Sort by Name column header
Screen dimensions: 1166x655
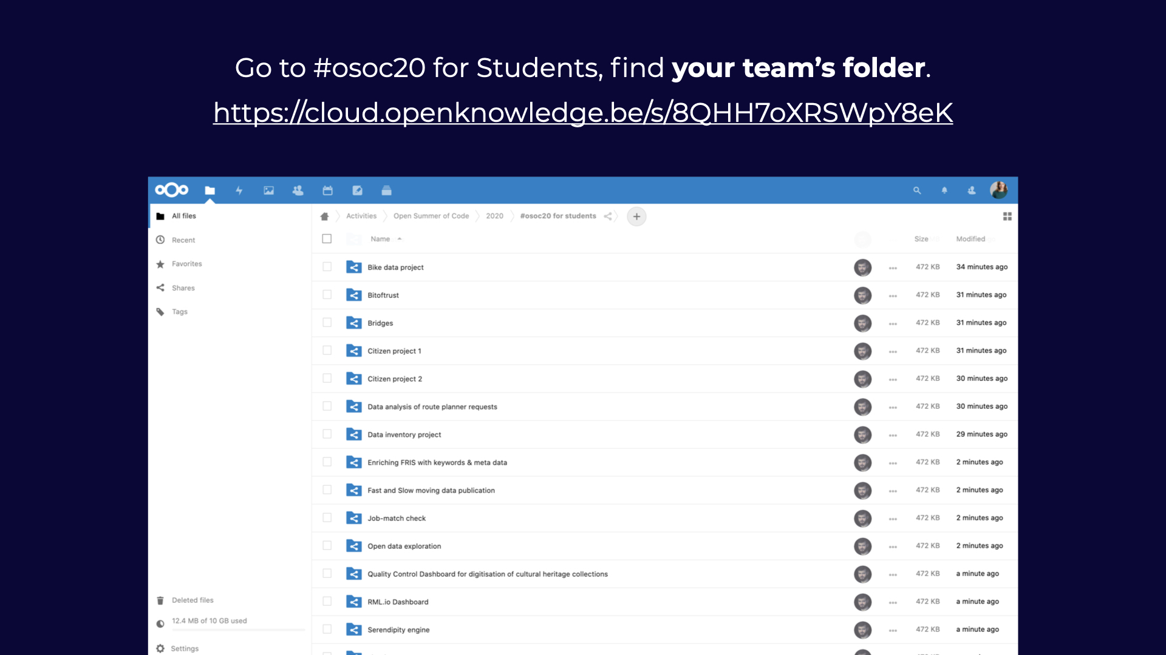[x=380, y=239]
